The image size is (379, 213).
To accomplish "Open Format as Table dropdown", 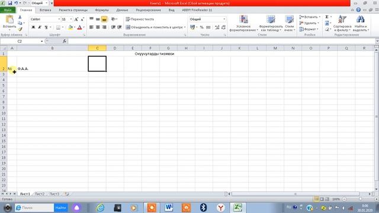I will click(x=271, y=23).
